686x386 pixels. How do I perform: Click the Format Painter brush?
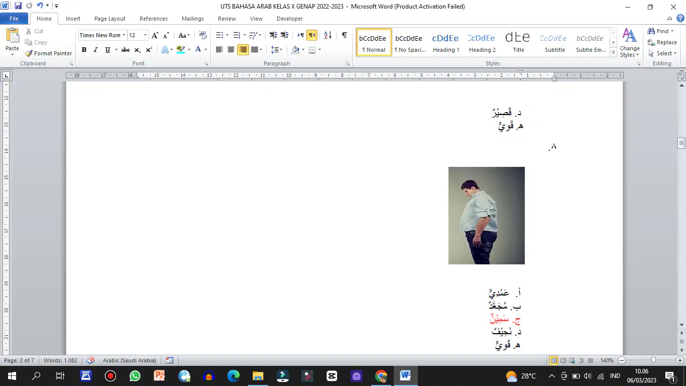point(49,53)
